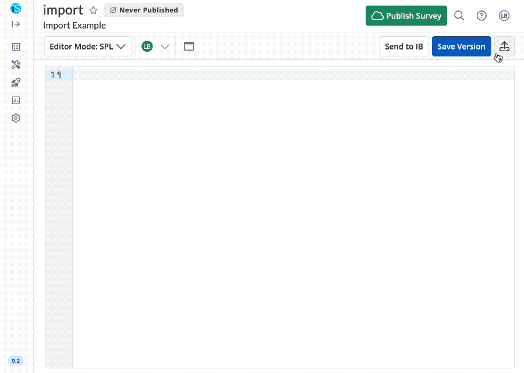This screenshot has width=524, height=373.
Task: Click line 1 in the SPL editor
Action: click(x=233, y=74)
